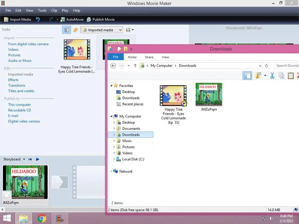This screenshot has height=224, width=299.
Task: Click storyboard scrollbar left arrow
Action: (x=2, y=210)
